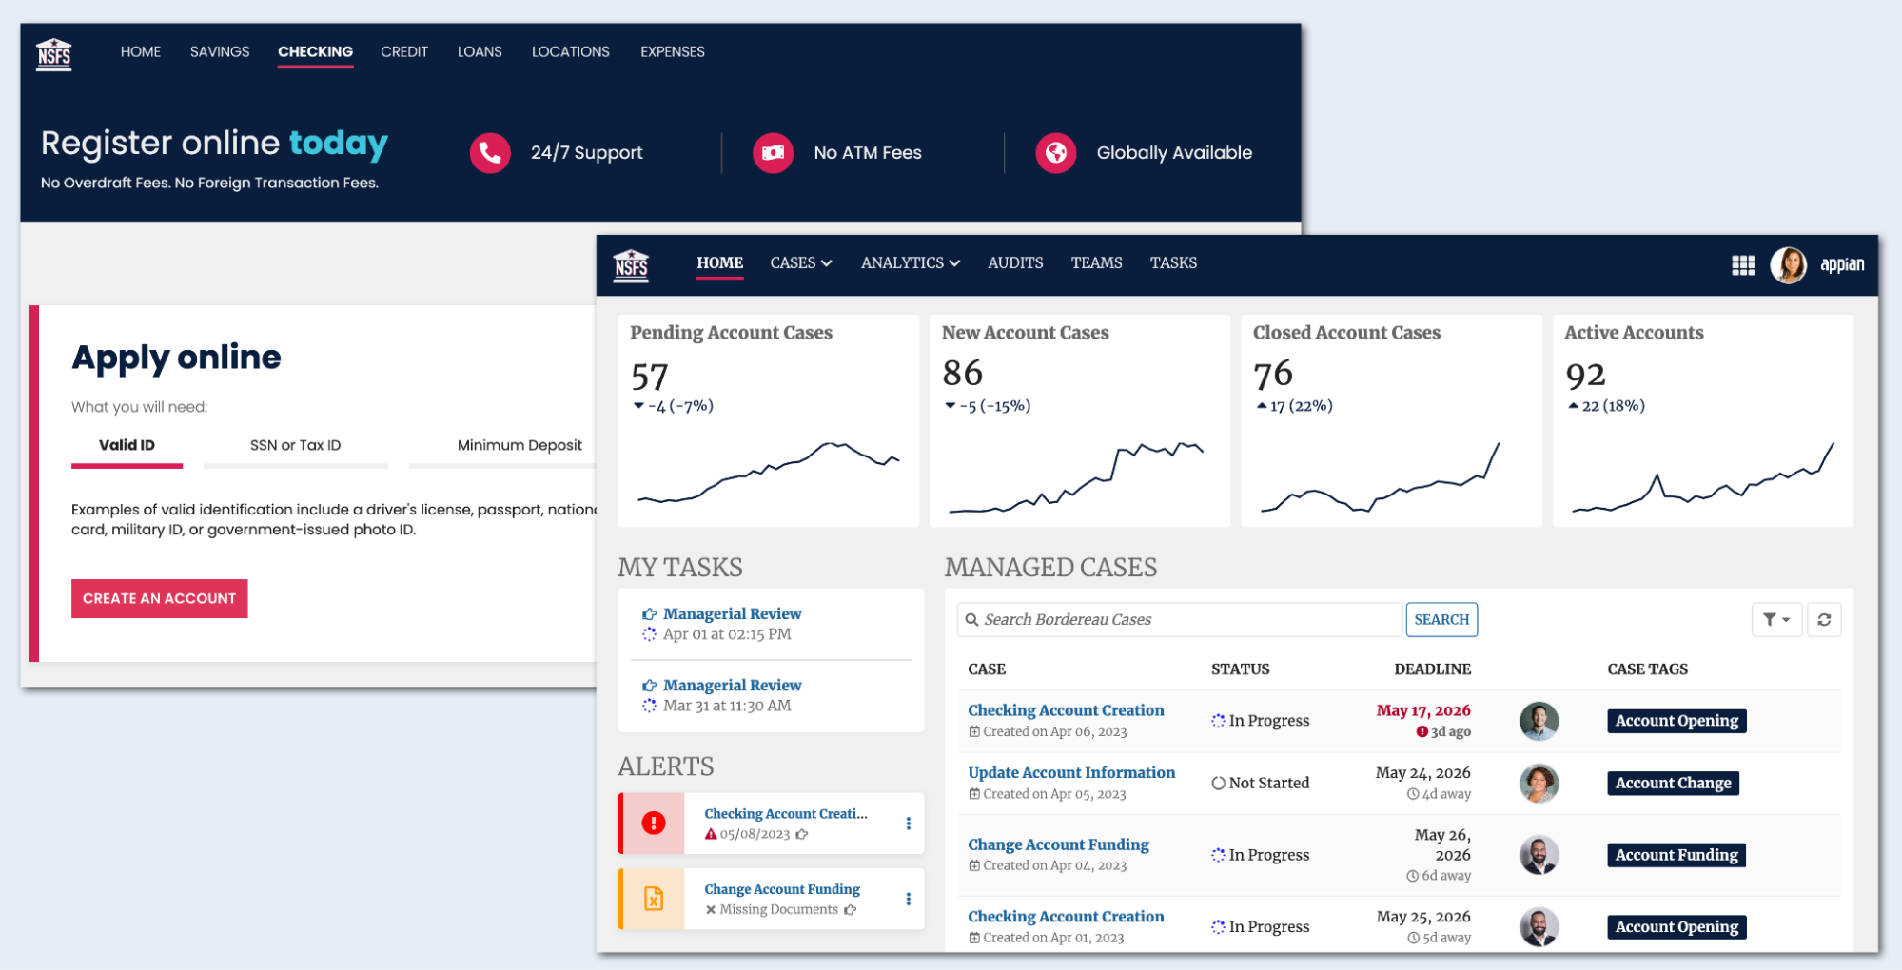Switch to the SSN or Tax ID tab
The width and height of the screenshot is (1902, 970).
tap(295, 446)
